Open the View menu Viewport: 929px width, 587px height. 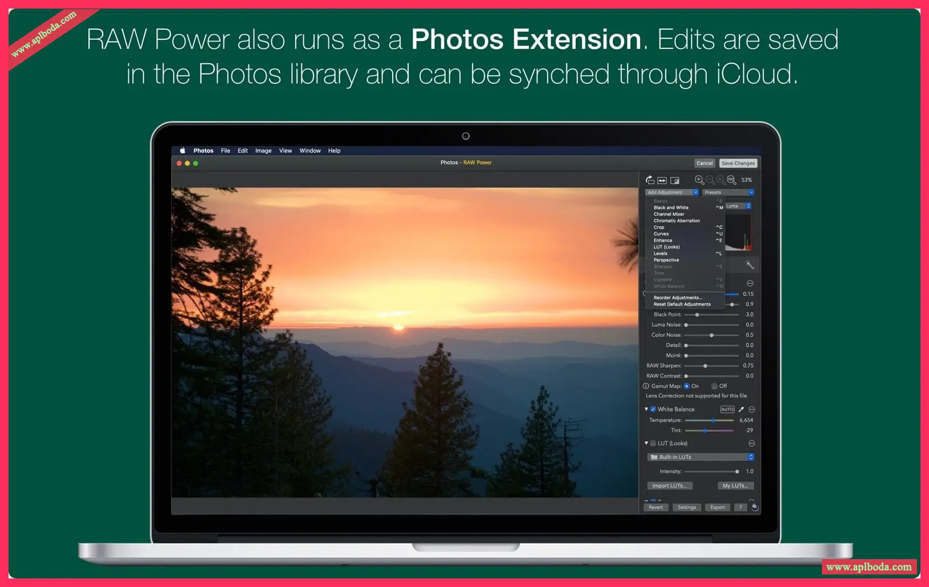[286, 150]
